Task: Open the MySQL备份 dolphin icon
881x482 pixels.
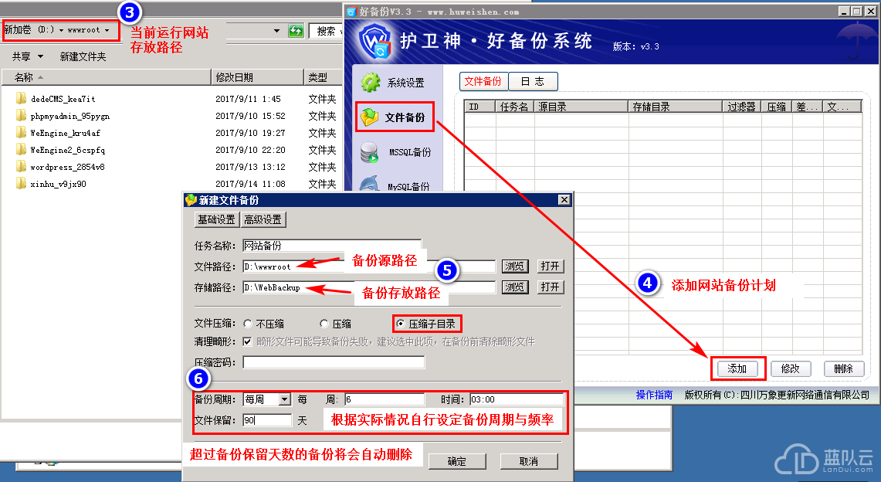Action: pos(369,183)
